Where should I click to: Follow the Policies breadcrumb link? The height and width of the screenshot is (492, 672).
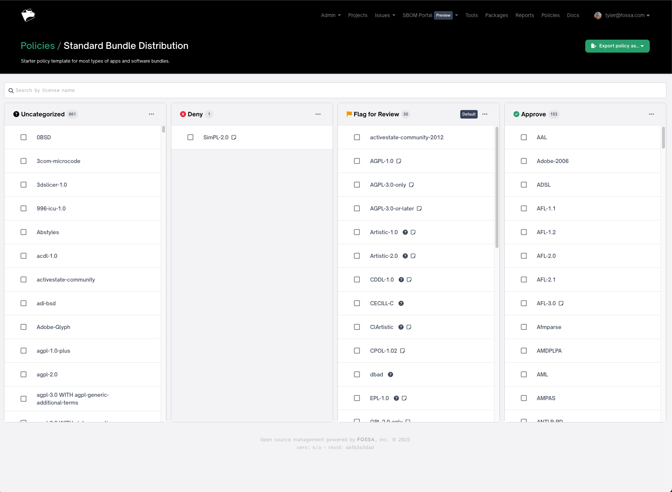coord(37,46)
